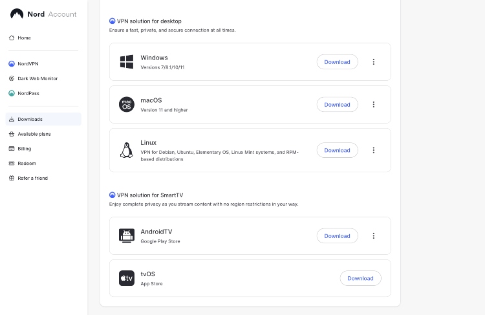The image size is (485, 315).
Task: Click the 'VPN solution for desktop' heading
Action: coord(149,21)
